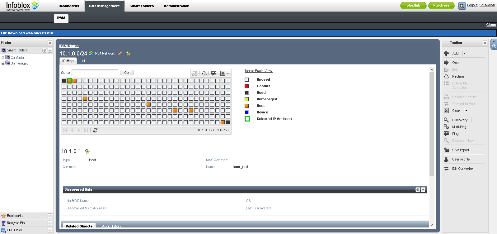Click the Infoblox logo
Viewport: 497px width, 234px height.
[22, 6]
